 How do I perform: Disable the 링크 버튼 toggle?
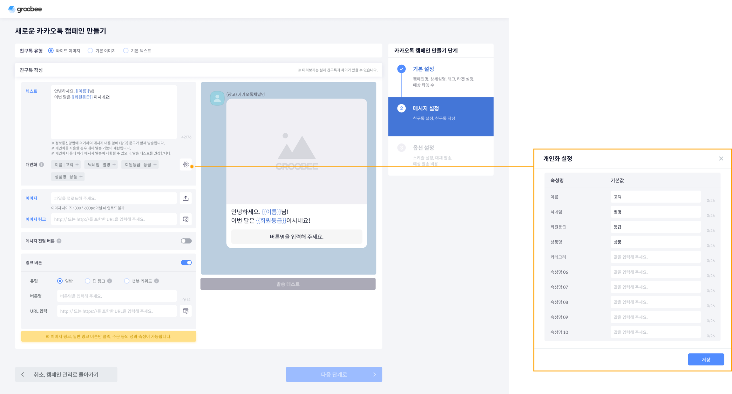(186, 263)
